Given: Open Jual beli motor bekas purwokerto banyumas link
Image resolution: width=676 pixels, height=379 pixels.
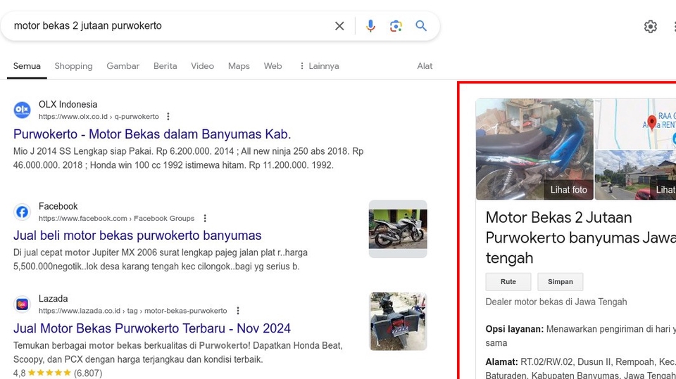Looking at the screenshot, I should tap(137, 236).
